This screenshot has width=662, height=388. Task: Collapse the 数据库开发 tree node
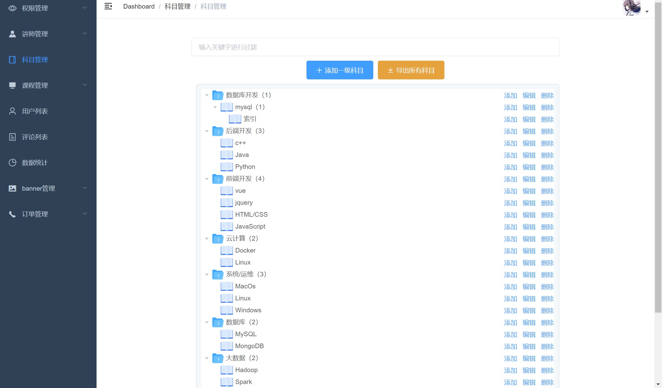207,95
